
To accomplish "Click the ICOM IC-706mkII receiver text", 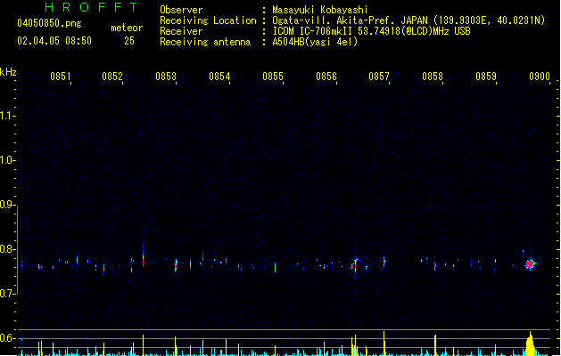I will click(x=371, y=31).
